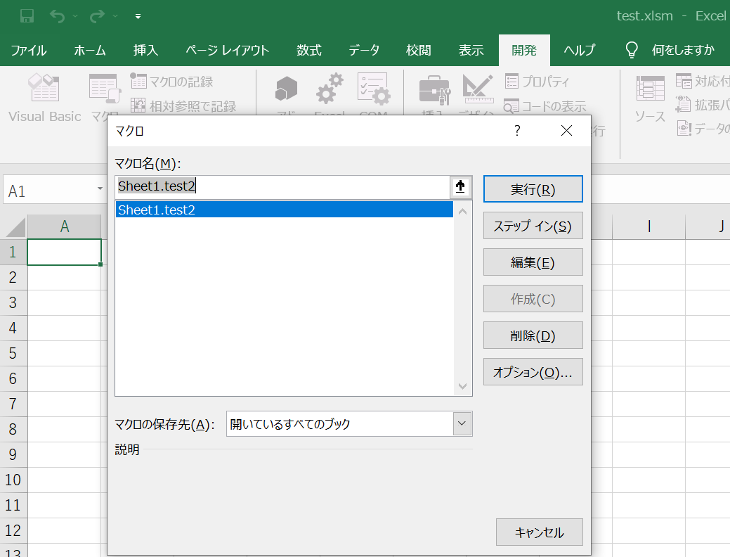This screenshot has height=557, width=730.
Task: Click the lightbulb tell-me icon
Action: (x=632, y=50)
